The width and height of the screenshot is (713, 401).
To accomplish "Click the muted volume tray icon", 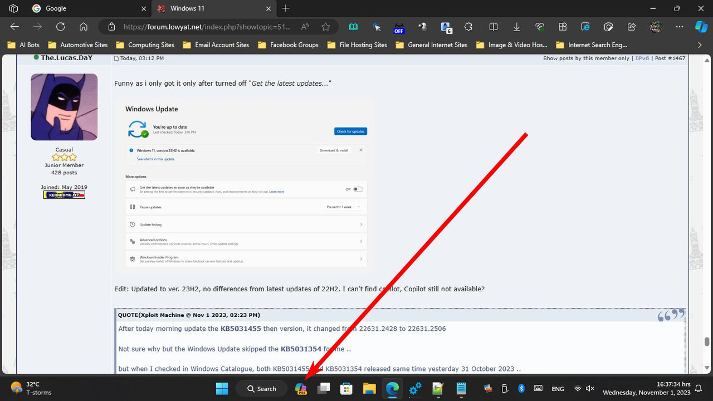I will pyautogui.click(x=590, y=389).
